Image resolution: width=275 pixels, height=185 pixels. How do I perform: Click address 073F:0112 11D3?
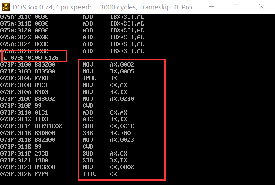pyautogui.click(x=24, y=119)
